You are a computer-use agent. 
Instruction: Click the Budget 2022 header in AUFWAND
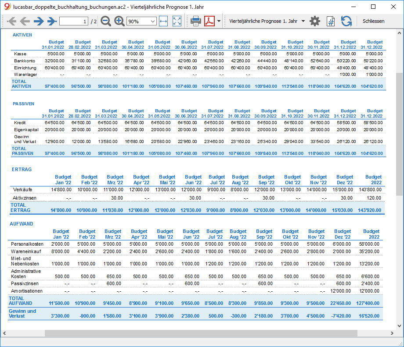point(371,234)
